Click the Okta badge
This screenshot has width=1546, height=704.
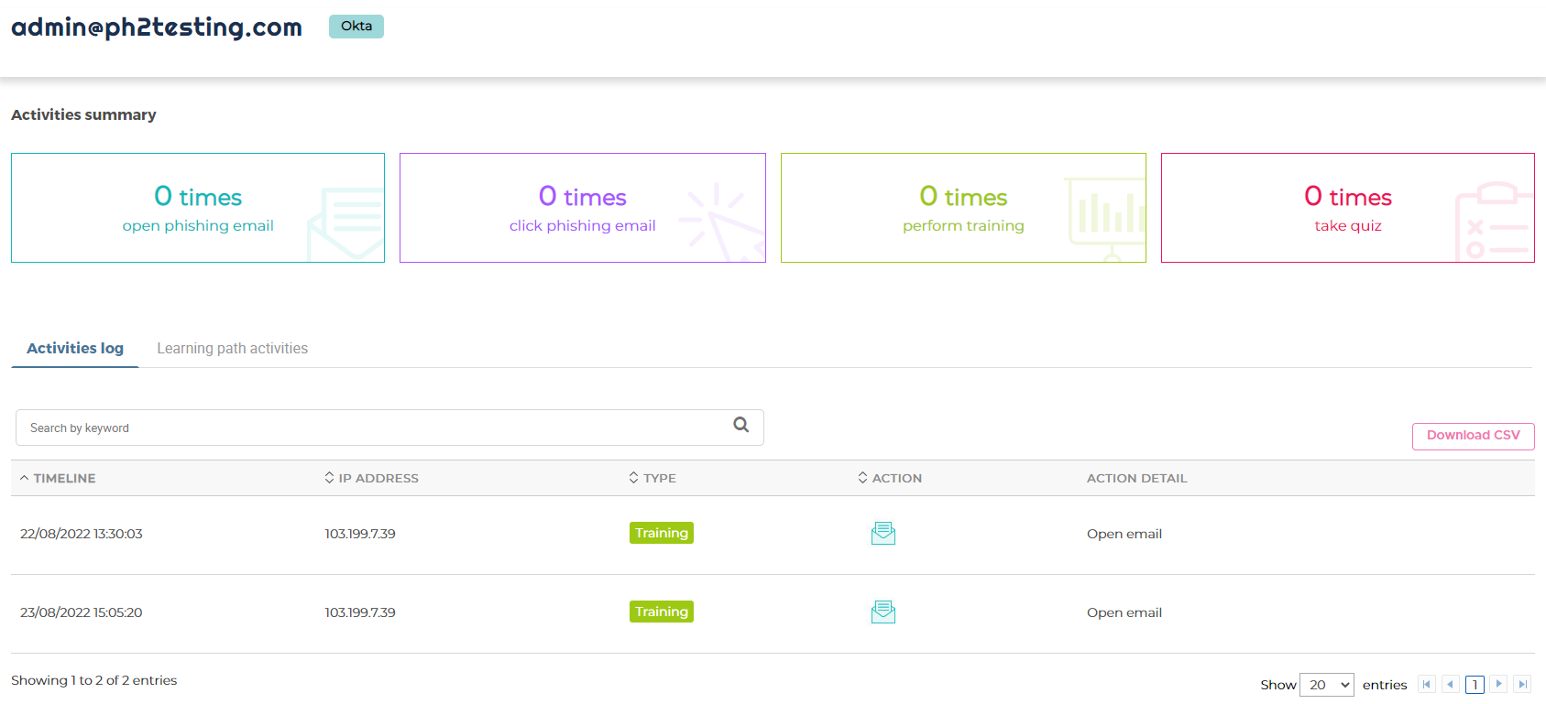point(356,27)
